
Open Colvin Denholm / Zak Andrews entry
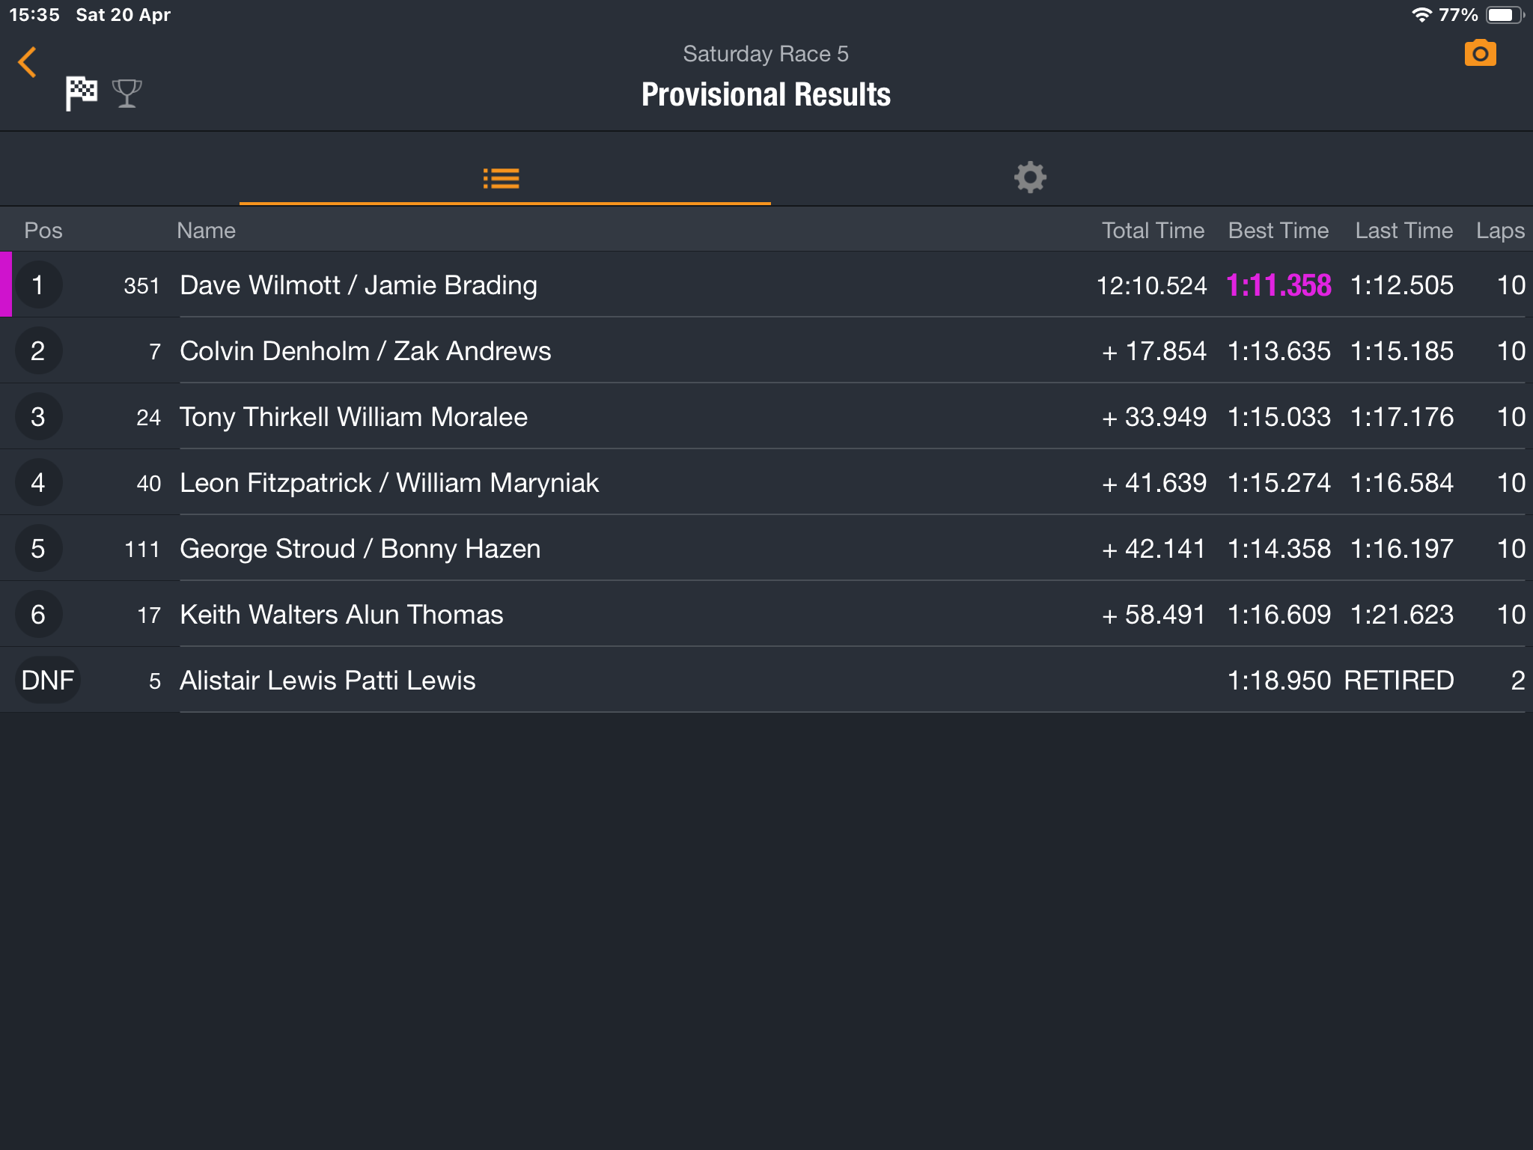(x=365, y=351)
